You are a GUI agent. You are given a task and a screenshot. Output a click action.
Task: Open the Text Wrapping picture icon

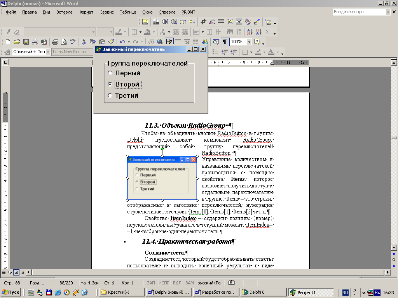pyautogui.click(x=239, y=22)
